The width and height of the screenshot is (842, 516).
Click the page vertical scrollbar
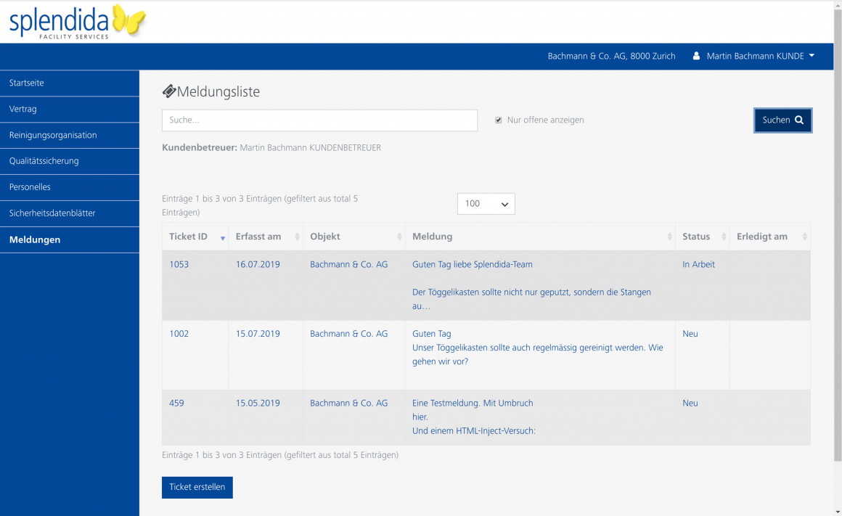pos(838,235)
